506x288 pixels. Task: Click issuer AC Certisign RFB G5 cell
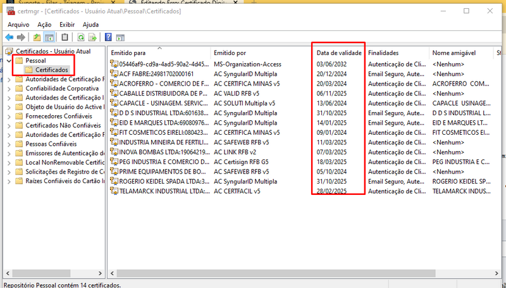tap(241, 162)
